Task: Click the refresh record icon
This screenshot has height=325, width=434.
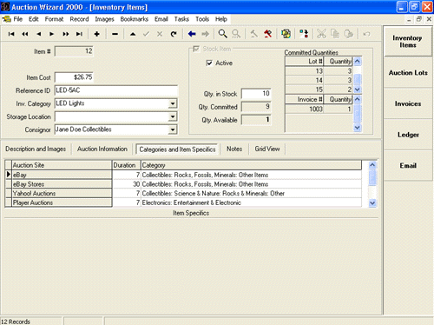Action: point(174,34)
